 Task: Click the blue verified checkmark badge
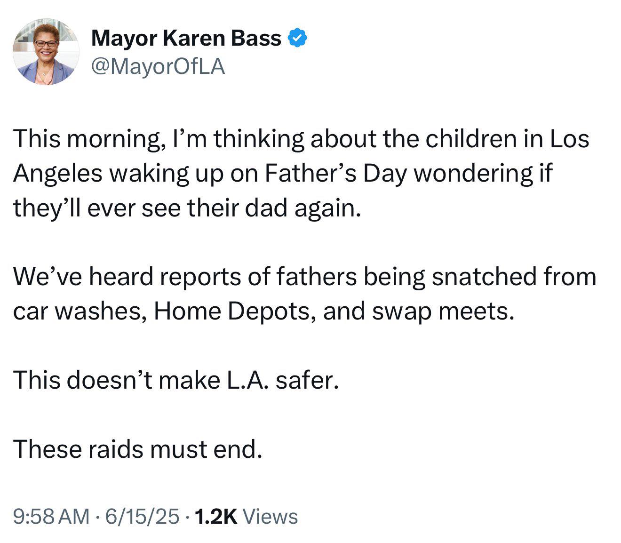pyautogui.click(x=297, y=38)
